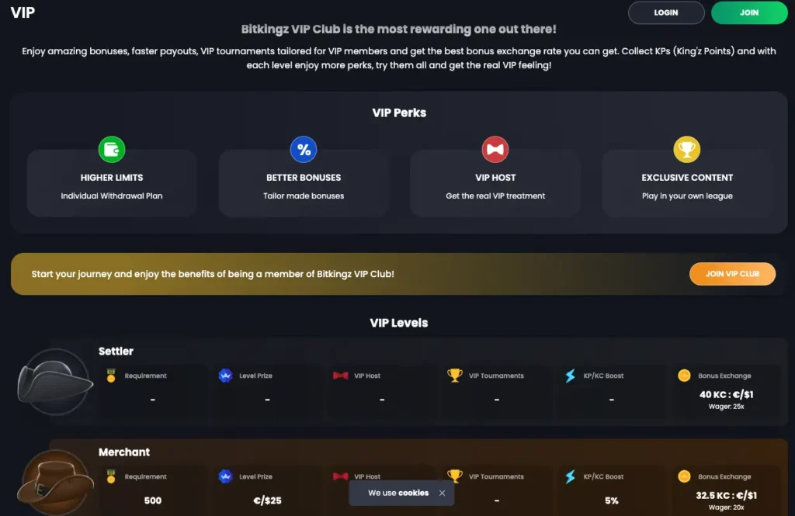Click the red bow tie VIP Host icon

click(495, 150)
